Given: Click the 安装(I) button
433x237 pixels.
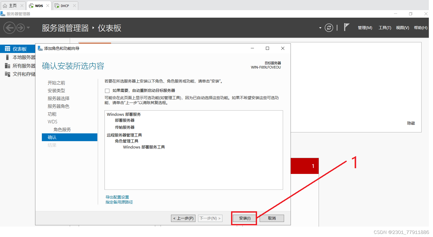Looking at the screenshot, I should [245, 218].
